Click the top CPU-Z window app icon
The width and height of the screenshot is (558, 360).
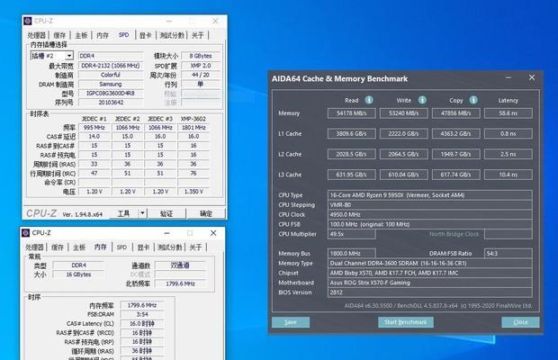pyautogui.click(x=27, y=21)
